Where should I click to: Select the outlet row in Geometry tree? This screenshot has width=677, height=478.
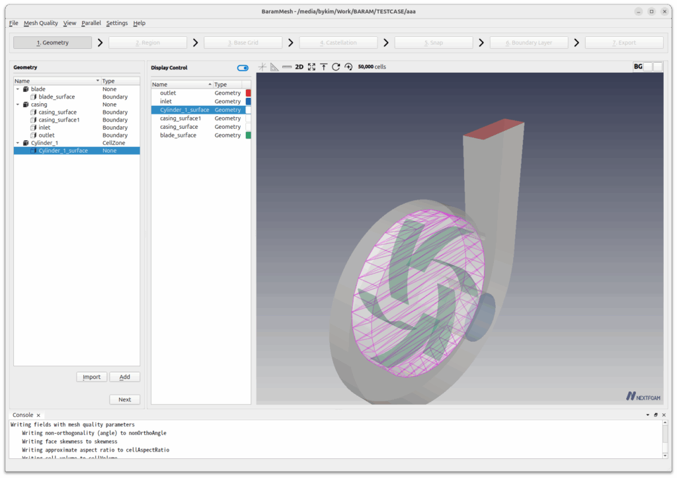[77, 136]
